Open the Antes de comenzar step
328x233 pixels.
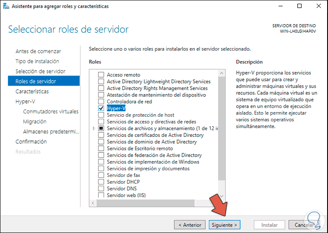tap(38, 51)
